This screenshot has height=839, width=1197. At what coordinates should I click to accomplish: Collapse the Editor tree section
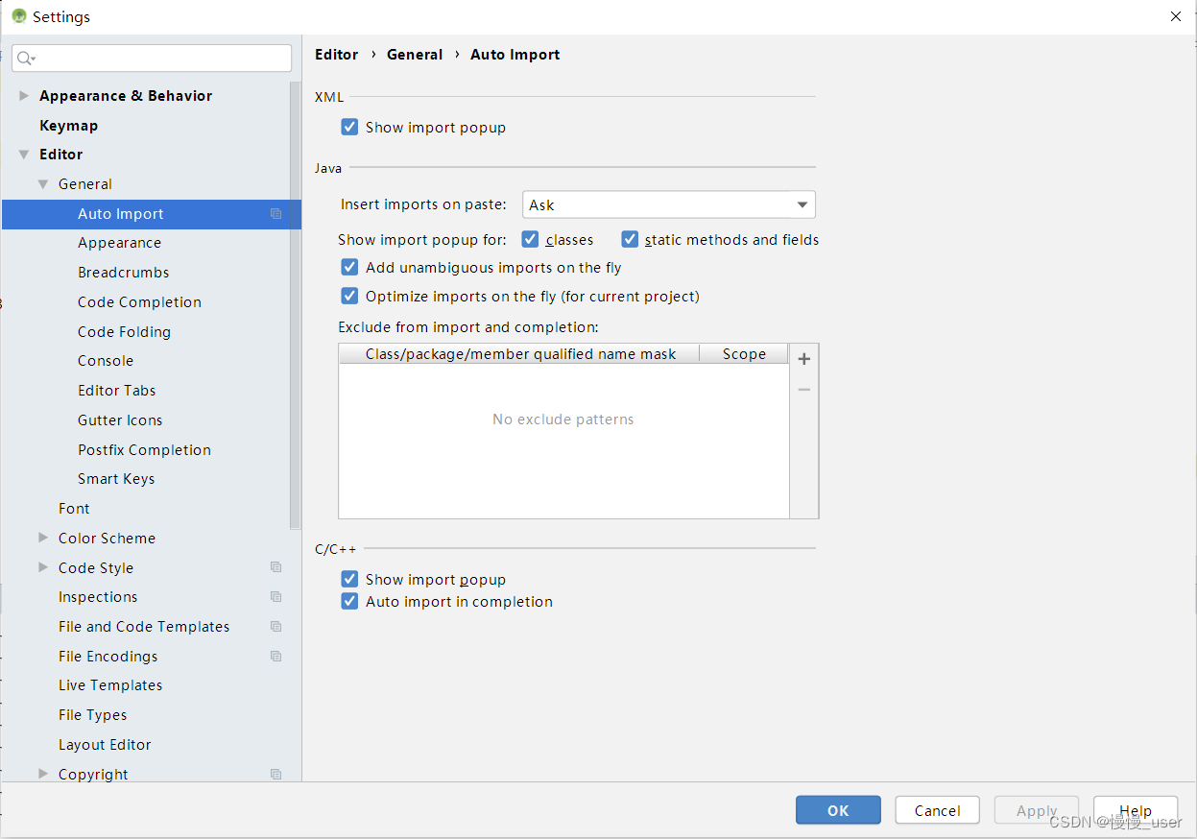(x=24, y=155)
